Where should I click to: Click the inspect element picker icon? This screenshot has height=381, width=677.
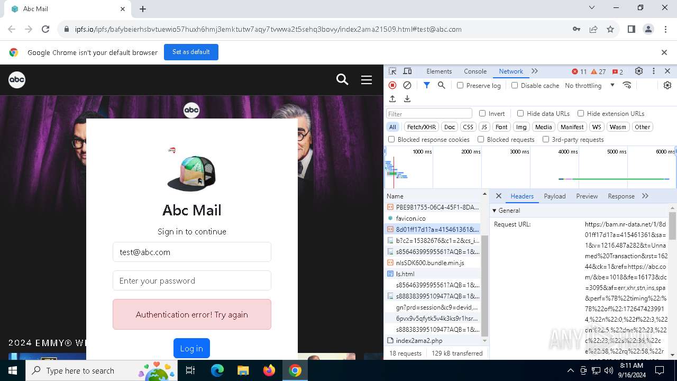(392, 71)
